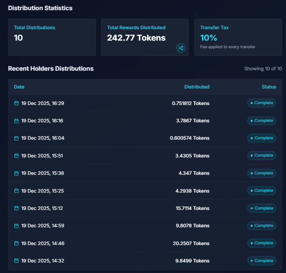Image resolution: width=286 pixels, height=273 pixels.
Task: Click the date text 19 Dec 2025, 16:16
Action: click(42, 121)
